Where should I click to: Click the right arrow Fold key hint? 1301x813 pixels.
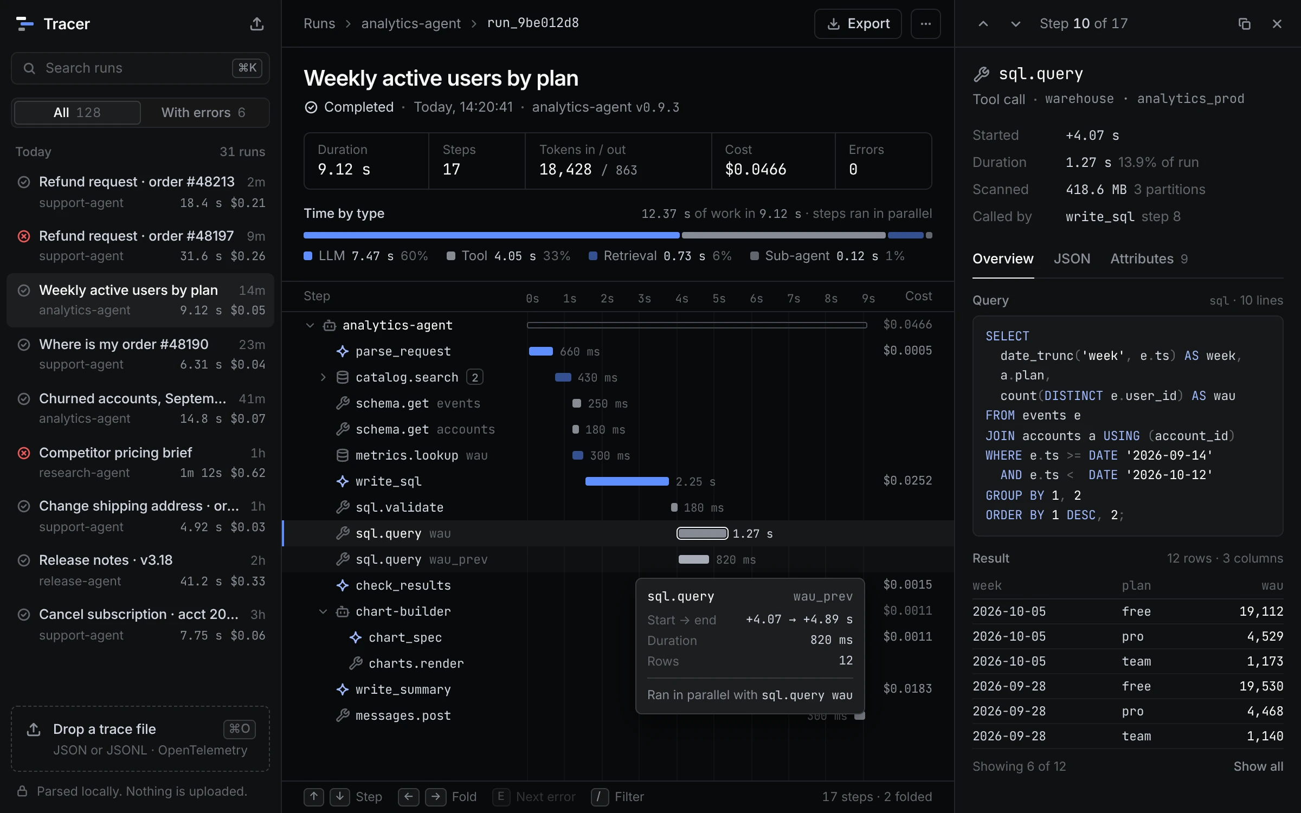click(x=435, y=797)
